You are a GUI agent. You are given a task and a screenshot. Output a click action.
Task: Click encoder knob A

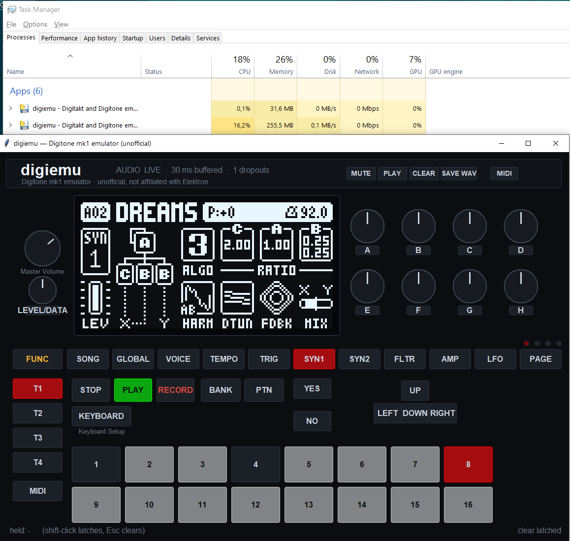(x=367, y=226)
